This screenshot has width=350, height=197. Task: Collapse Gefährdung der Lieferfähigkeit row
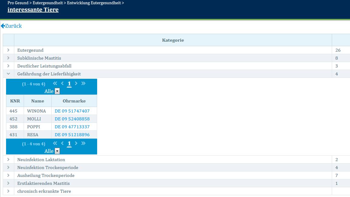point(8,74)
